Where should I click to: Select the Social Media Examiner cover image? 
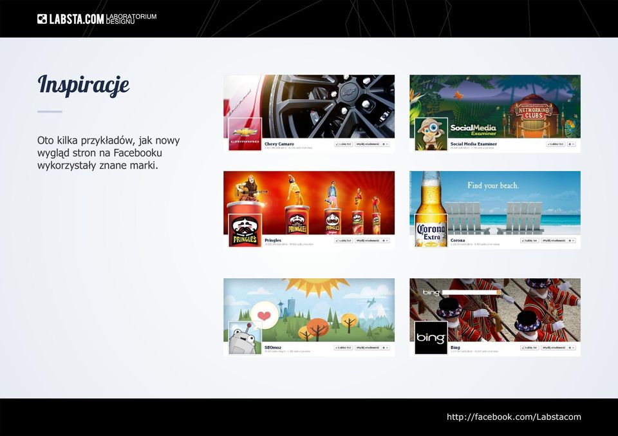click(495, 106)
